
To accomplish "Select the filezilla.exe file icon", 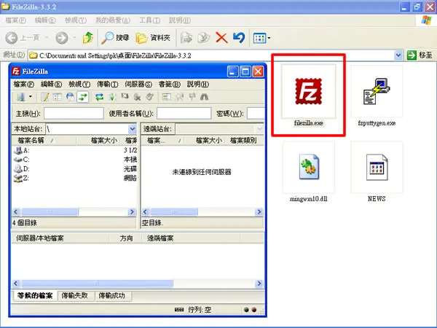I will click(309, 92).
